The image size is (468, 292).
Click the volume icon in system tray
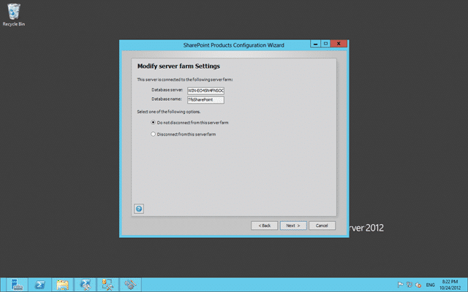pyautogui.click(x=418, y=285)
